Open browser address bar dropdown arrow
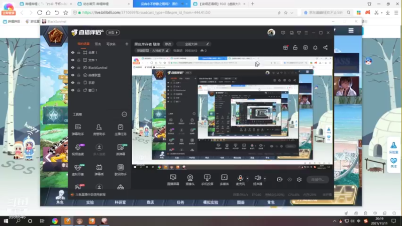The image size is (402, 226). click(292, 13)
